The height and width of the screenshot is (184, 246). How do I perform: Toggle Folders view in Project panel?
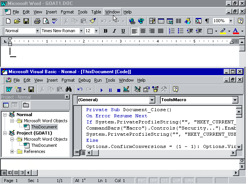click(x=26, y=105)
